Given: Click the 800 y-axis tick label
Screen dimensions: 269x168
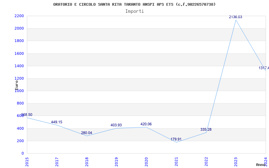Looking at the screenshot, I should pos(20,103).
